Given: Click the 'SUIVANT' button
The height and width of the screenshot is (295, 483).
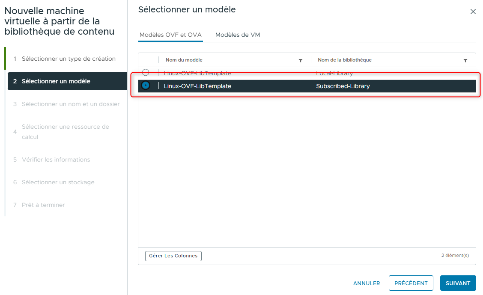Looking at the screenshot, I should 458,283.
